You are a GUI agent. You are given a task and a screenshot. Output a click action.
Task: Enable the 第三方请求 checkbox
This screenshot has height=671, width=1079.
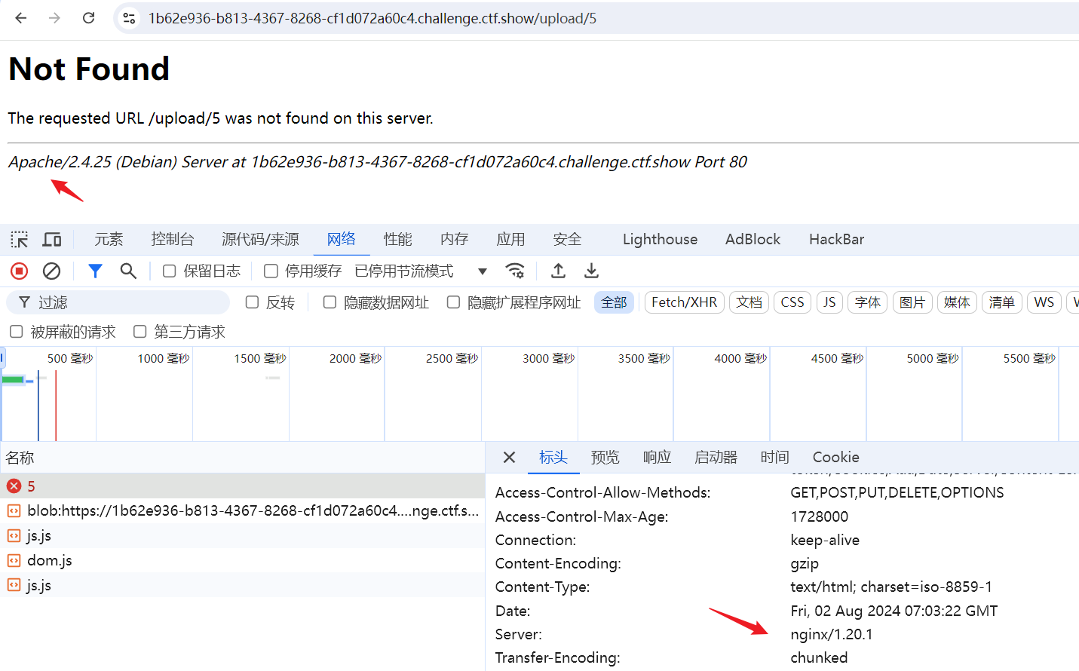click(x=140, y=332)
